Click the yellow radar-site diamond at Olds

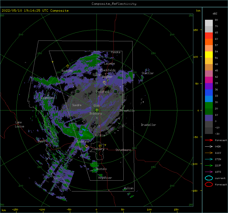tap(97, 110)
